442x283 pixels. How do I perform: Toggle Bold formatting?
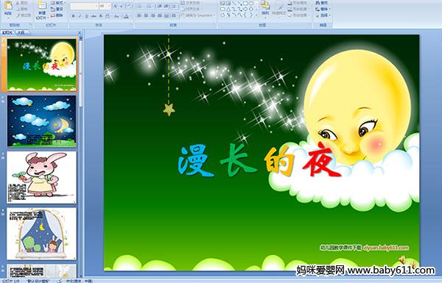click(73, 16)
